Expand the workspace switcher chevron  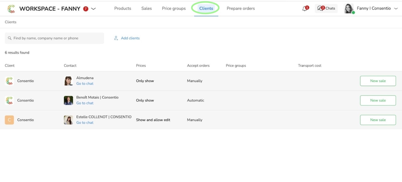93,9
